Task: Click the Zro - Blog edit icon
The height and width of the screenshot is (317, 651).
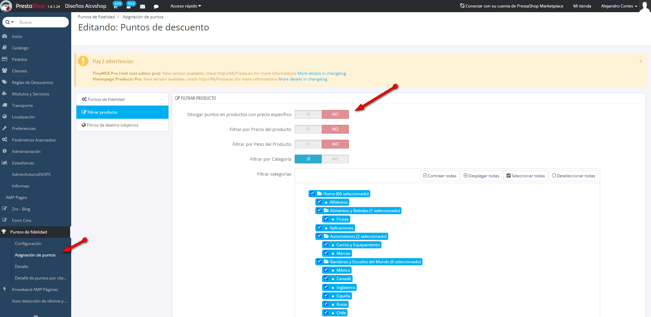Action: click(5, 209)
